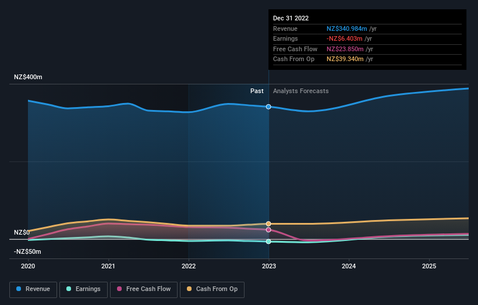The width and height of the screenshot is (478, 305).
Task: Select the Revenue data point at 2023
Action: [x=268, y=107]
